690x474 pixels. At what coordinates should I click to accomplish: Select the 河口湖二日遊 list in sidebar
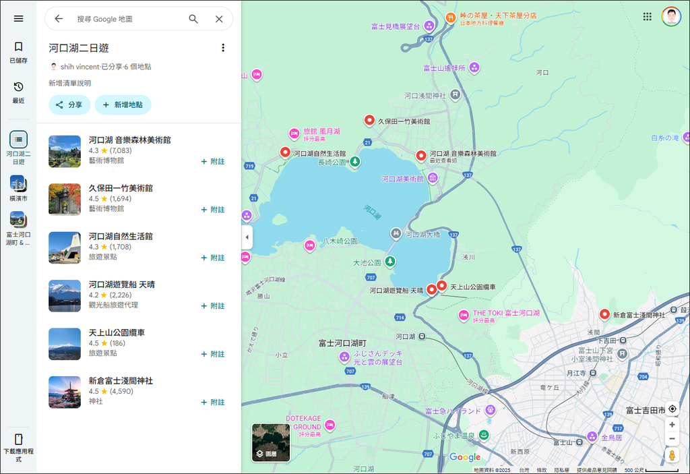click(x=18, y=148)
